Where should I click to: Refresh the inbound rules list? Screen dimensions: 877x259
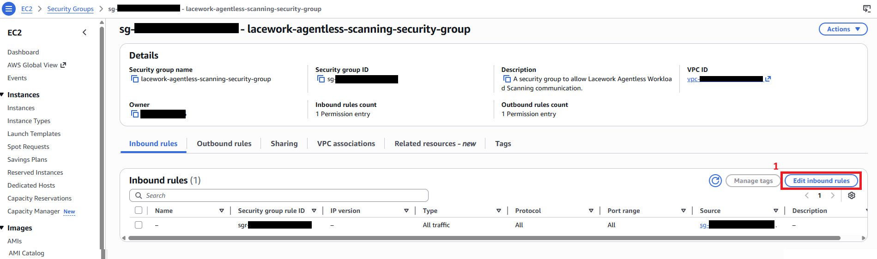pos(715,181)
